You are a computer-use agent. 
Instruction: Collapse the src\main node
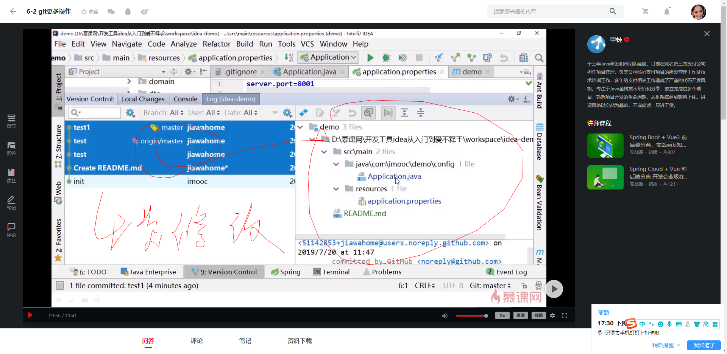pos(324,152)
